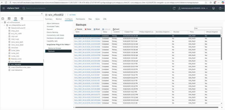The height and width of the screenshot is (110, 225).
Task: Click the Export button in Backups toolbar
Action: tap(116, 29)
